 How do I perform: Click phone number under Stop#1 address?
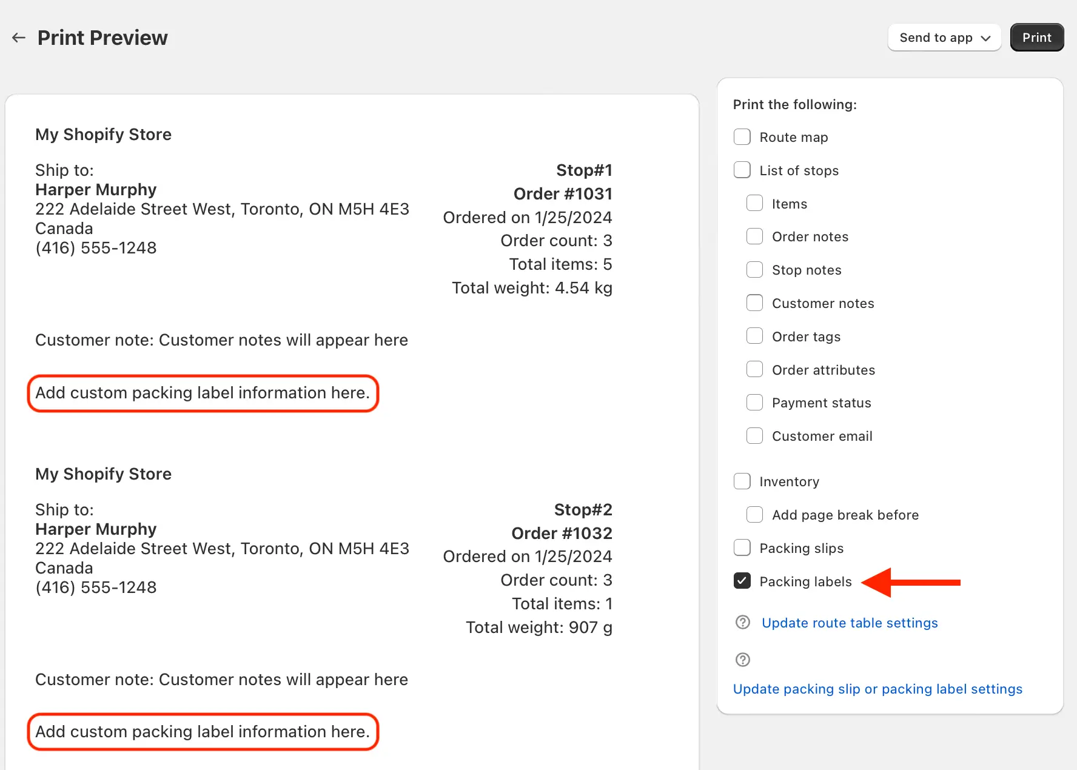96,248
